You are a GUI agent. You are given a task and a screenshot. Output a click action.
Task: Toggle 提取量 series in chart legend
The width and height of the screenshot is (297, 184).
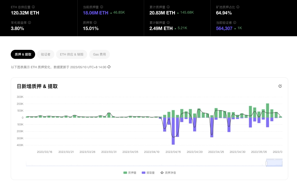click(148, 172)
